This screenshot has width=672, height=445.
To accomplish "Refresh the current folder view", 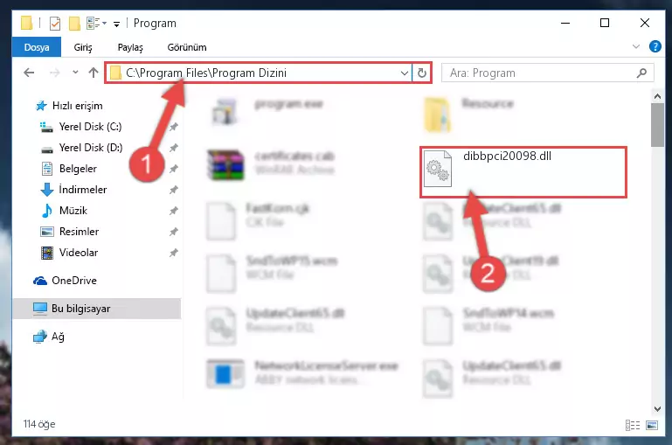I will (422, 73).
